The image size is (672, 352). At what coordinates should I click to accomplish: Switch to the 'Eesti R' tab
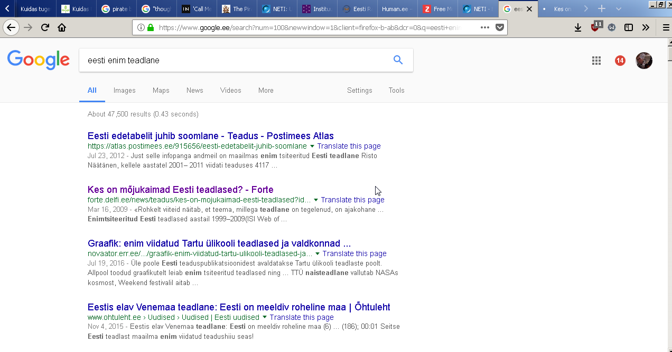358,9
